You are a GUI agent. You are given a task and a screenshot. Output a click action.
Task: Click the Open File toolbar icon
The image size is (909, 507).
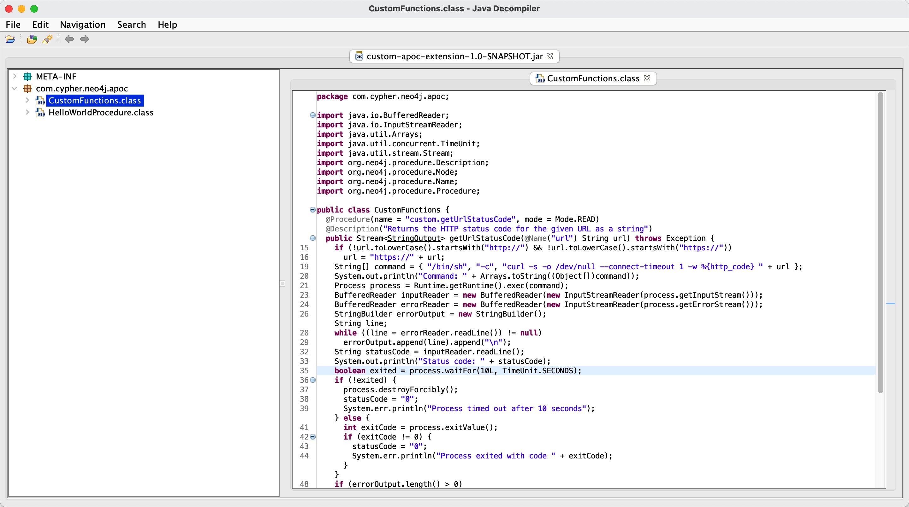click(x=10, y=39)
